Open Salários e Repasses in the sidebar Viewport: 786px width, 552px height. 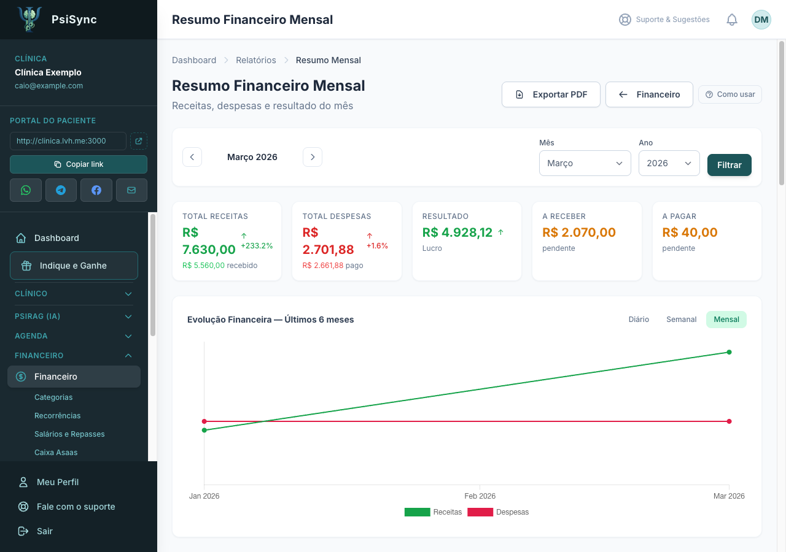69,434
